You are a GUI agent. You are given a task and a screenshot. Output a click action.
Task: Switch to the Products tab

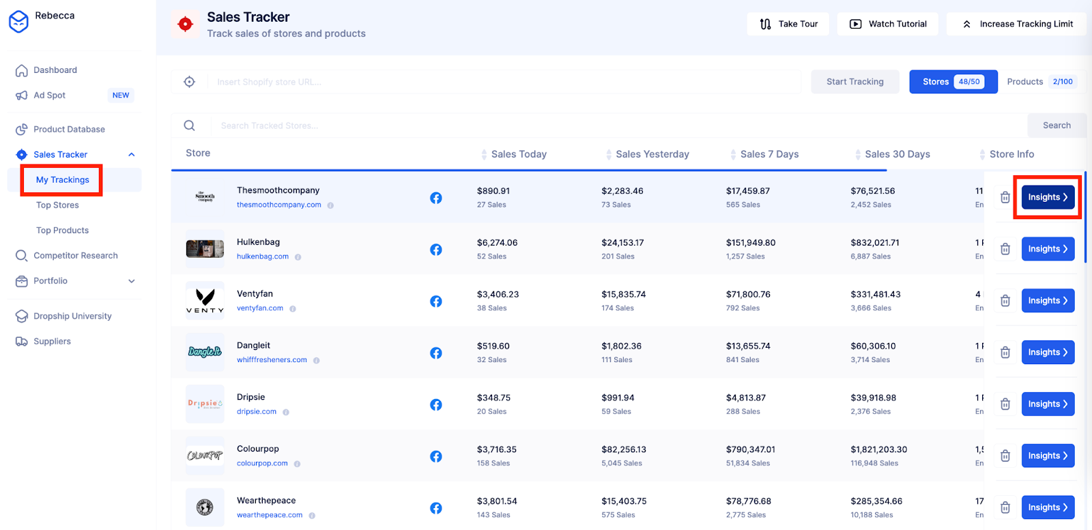click(x=1041, y=82)
